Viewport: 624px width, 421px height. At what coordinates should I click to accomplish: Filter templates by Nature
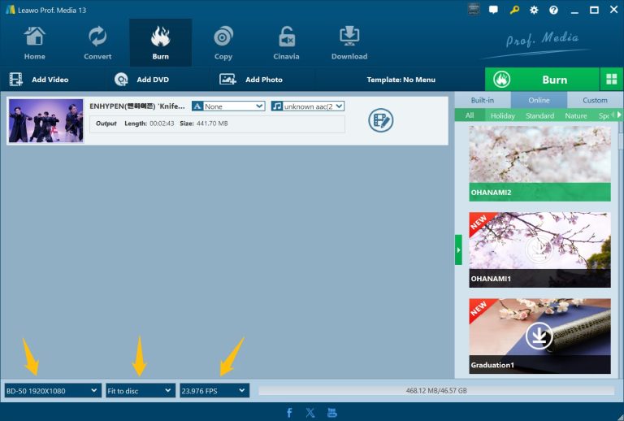576,115
